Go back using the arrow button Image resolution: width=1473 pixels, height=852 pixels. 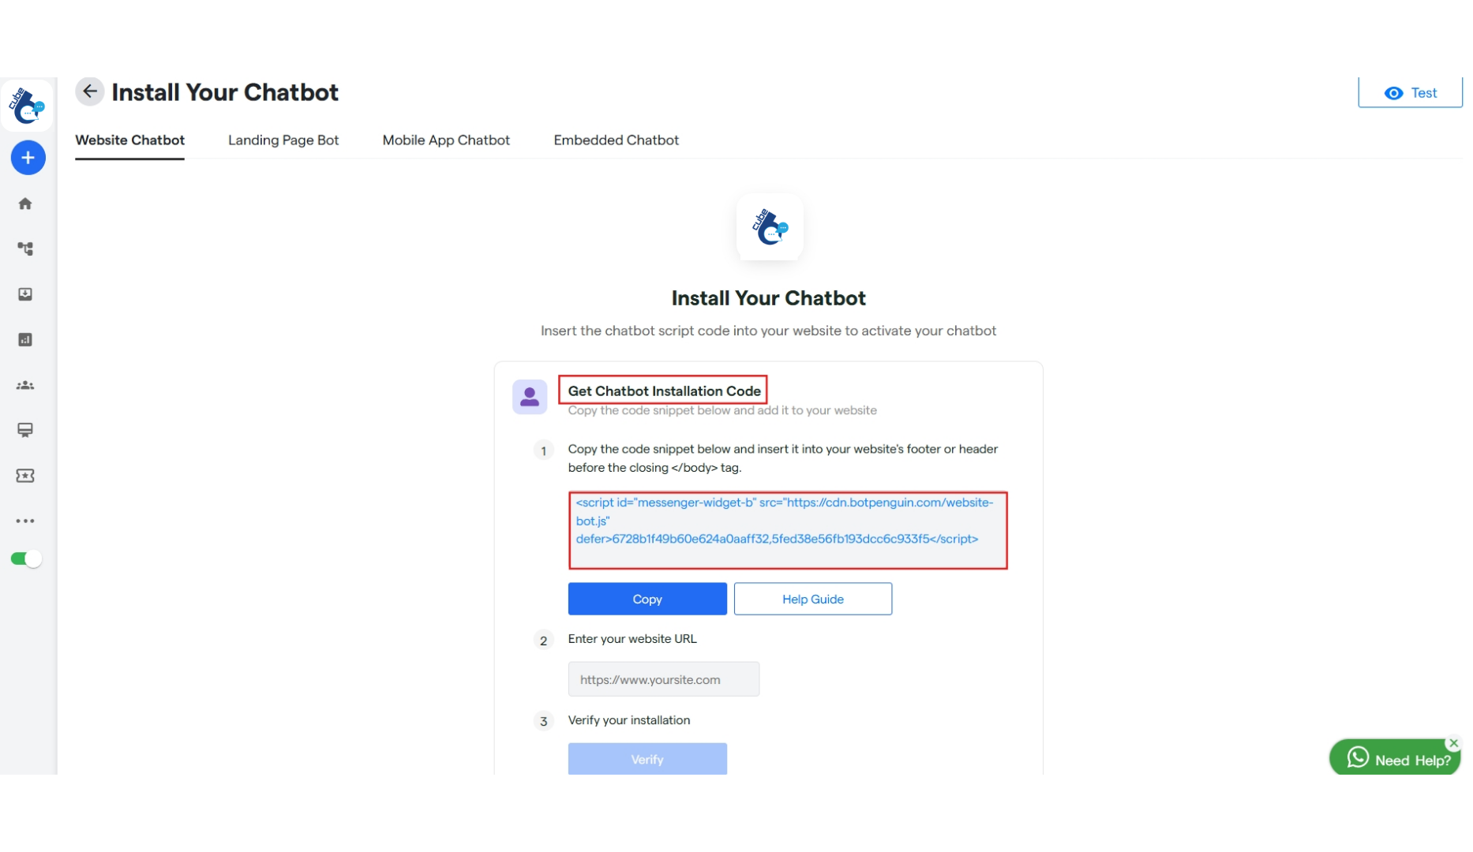[89, 91]
